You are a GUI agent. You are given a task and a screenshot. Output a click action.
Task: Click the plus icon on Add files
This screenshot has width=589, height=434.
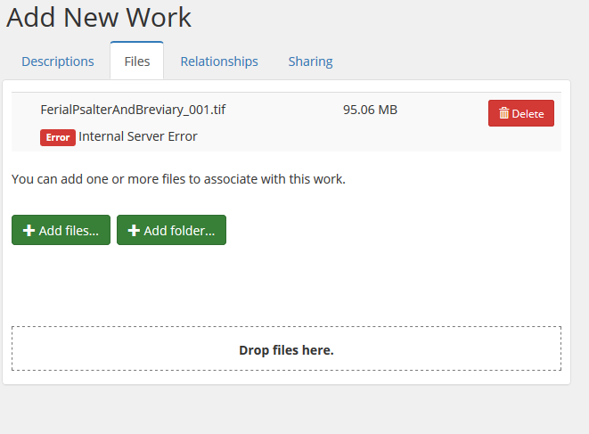point(29,230)
